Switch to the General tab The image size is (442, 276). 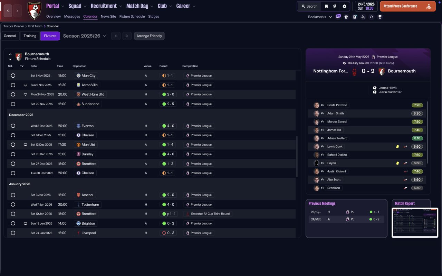10,36
